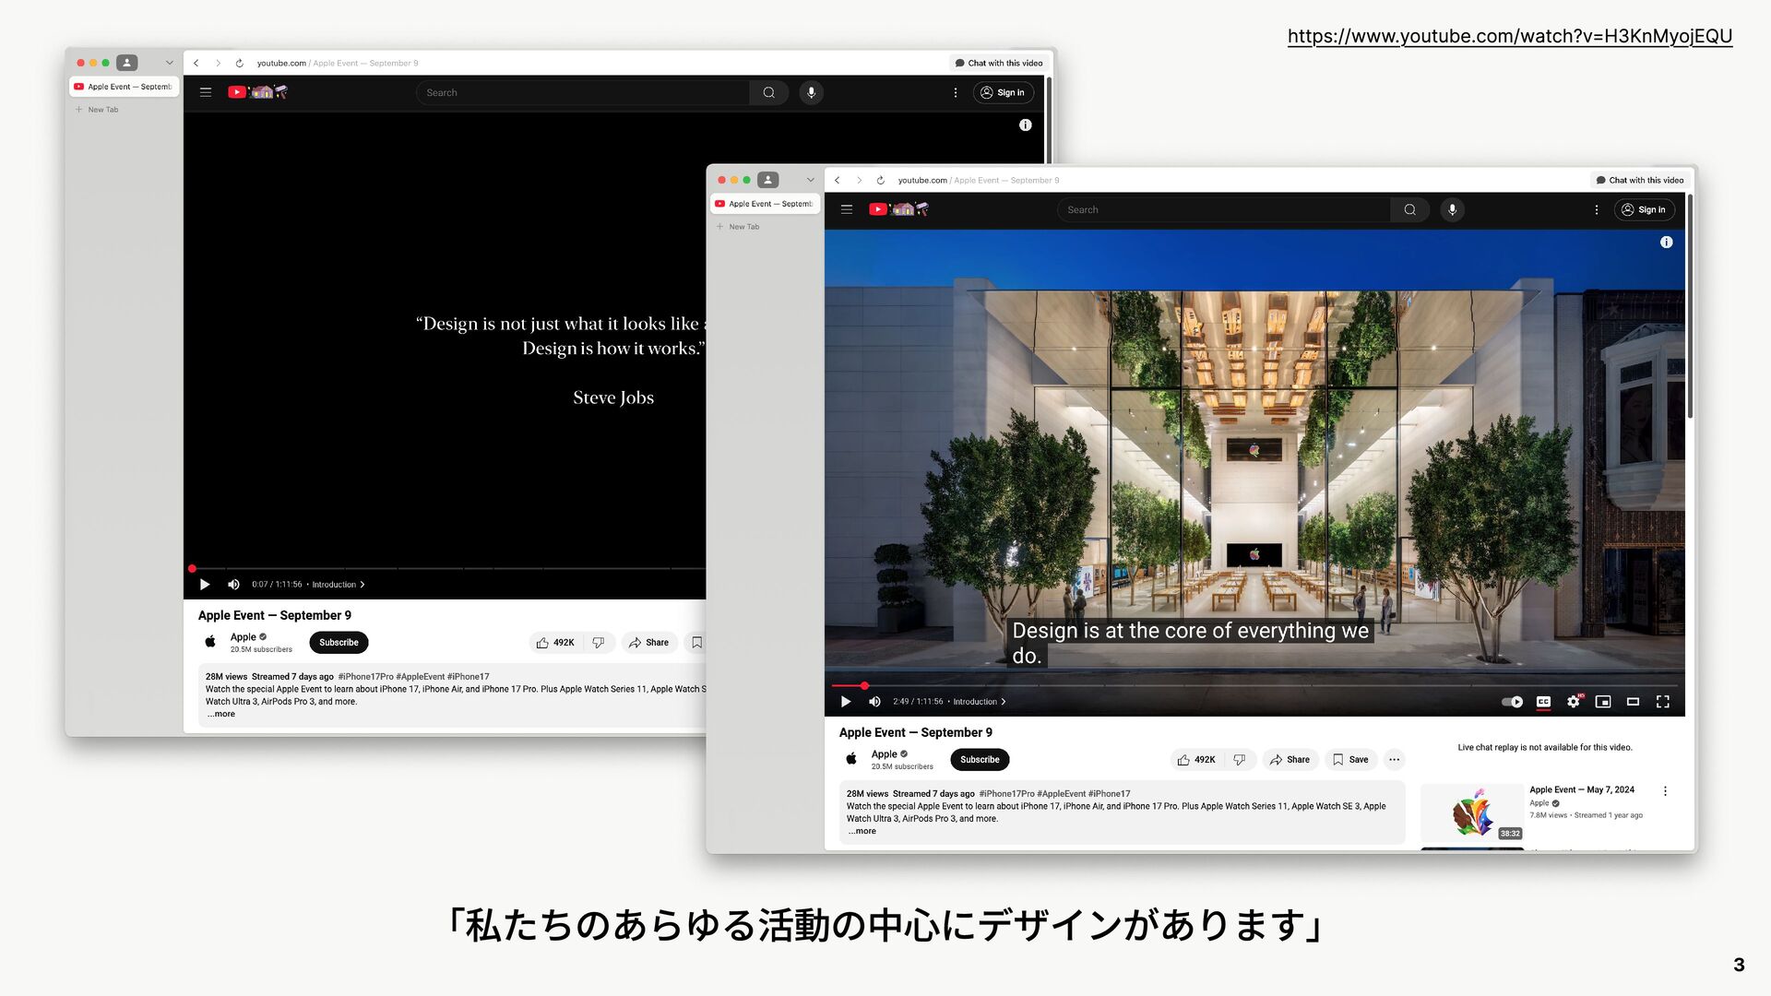Open New Tab in front window sidebar
This screenshot has width=1771, height=996.
coord(743,227)
